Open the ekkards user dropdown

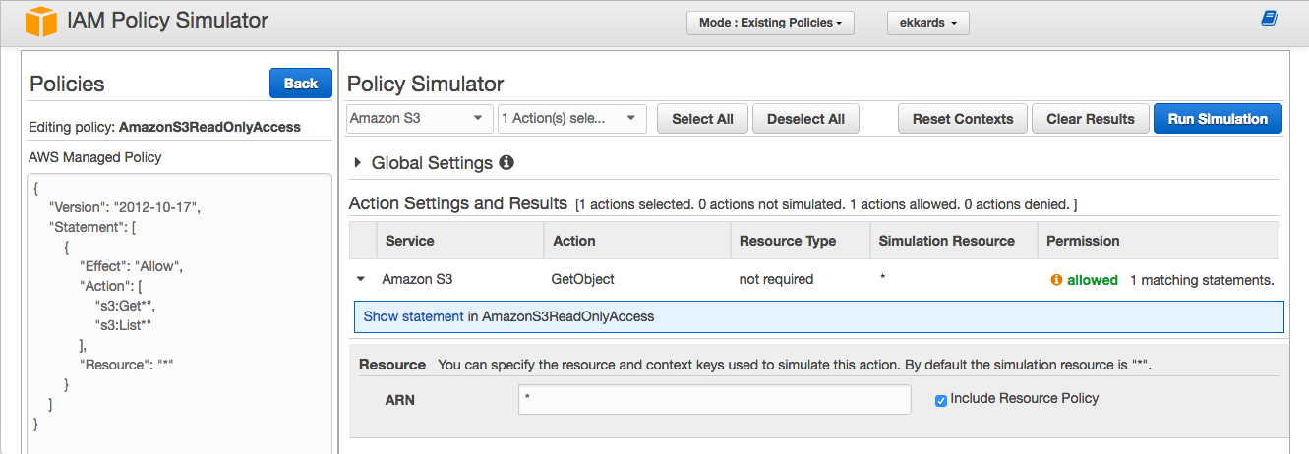(927, 23)
